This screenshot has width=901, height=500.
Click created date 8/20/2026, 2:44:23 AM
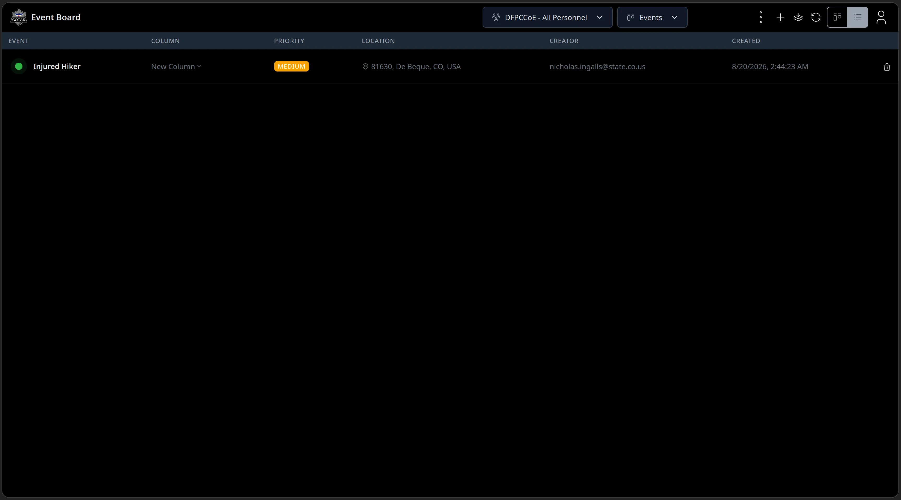coord(770,67)
